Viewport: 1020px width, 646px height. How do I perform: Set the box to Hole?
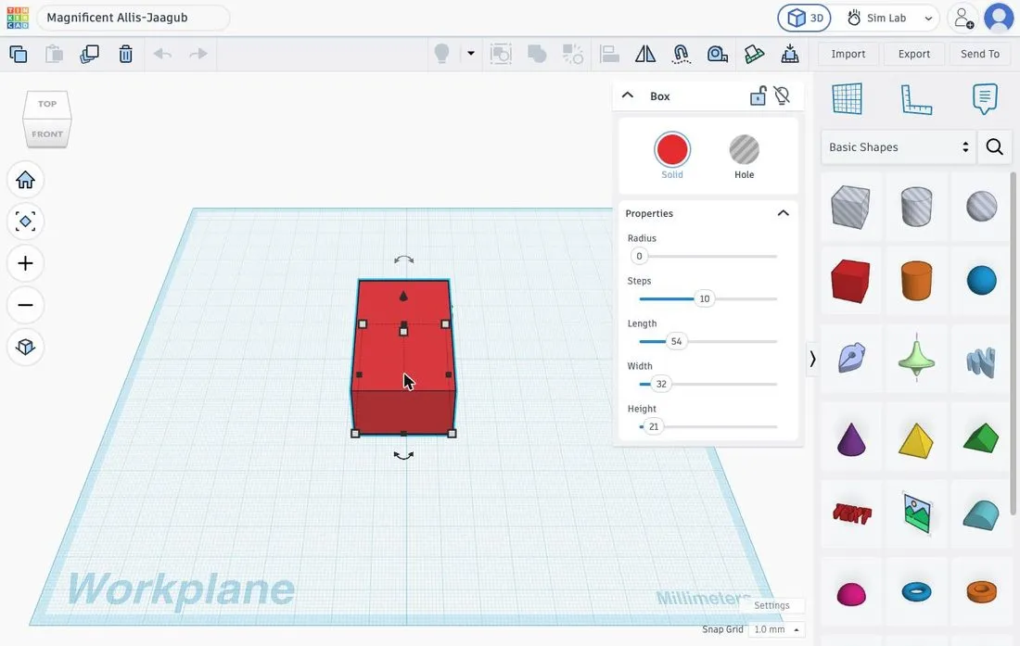[745, 149]
